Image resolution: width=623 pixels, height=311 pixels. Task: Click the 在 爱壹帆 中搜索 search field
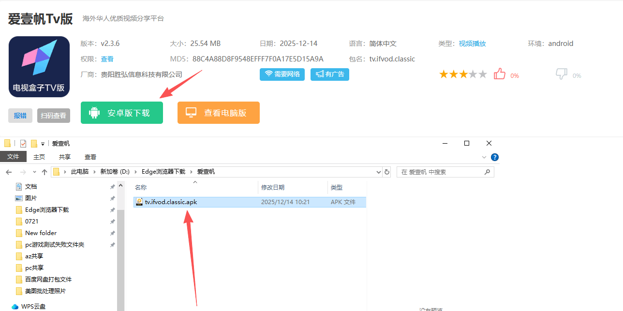pos(440,172)
